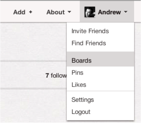Viewport: 141px width, 123px height.
Task: Open the followers link text
Action: click(59, 76)
